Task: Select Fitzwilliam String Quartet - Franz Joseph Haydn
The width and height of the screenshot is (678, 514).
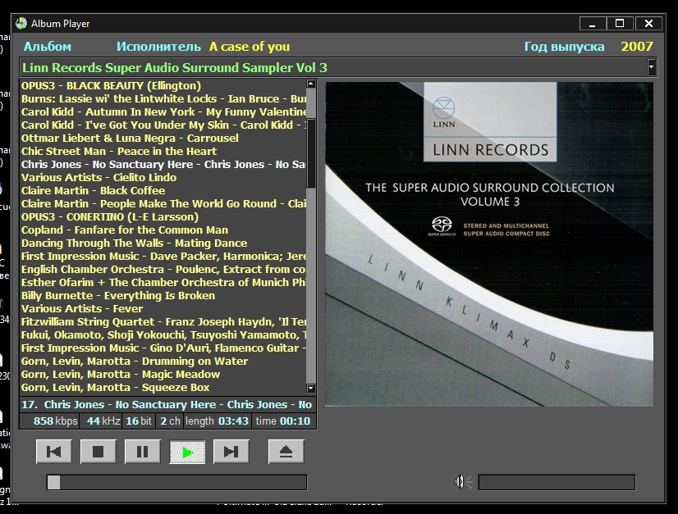Action: click(163, 322)
